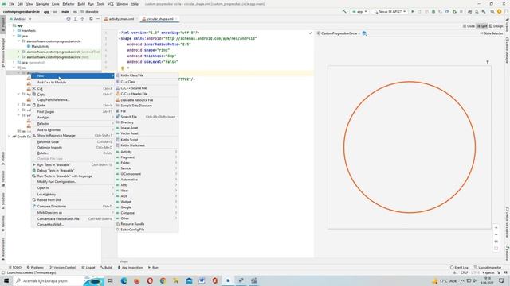Open File Explorer from the taskbar
This screenshot has width=510, height=286.
(175, 280)
